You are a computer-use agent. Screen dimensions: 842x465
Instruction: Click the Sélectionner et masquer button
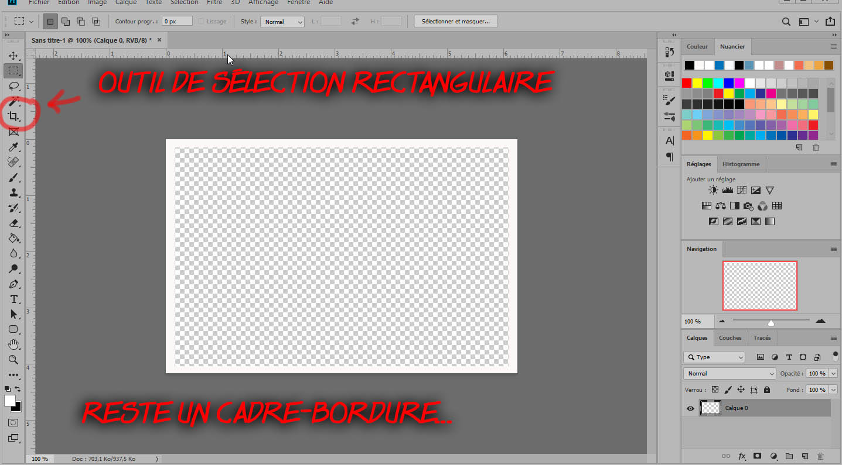point(456,22)
